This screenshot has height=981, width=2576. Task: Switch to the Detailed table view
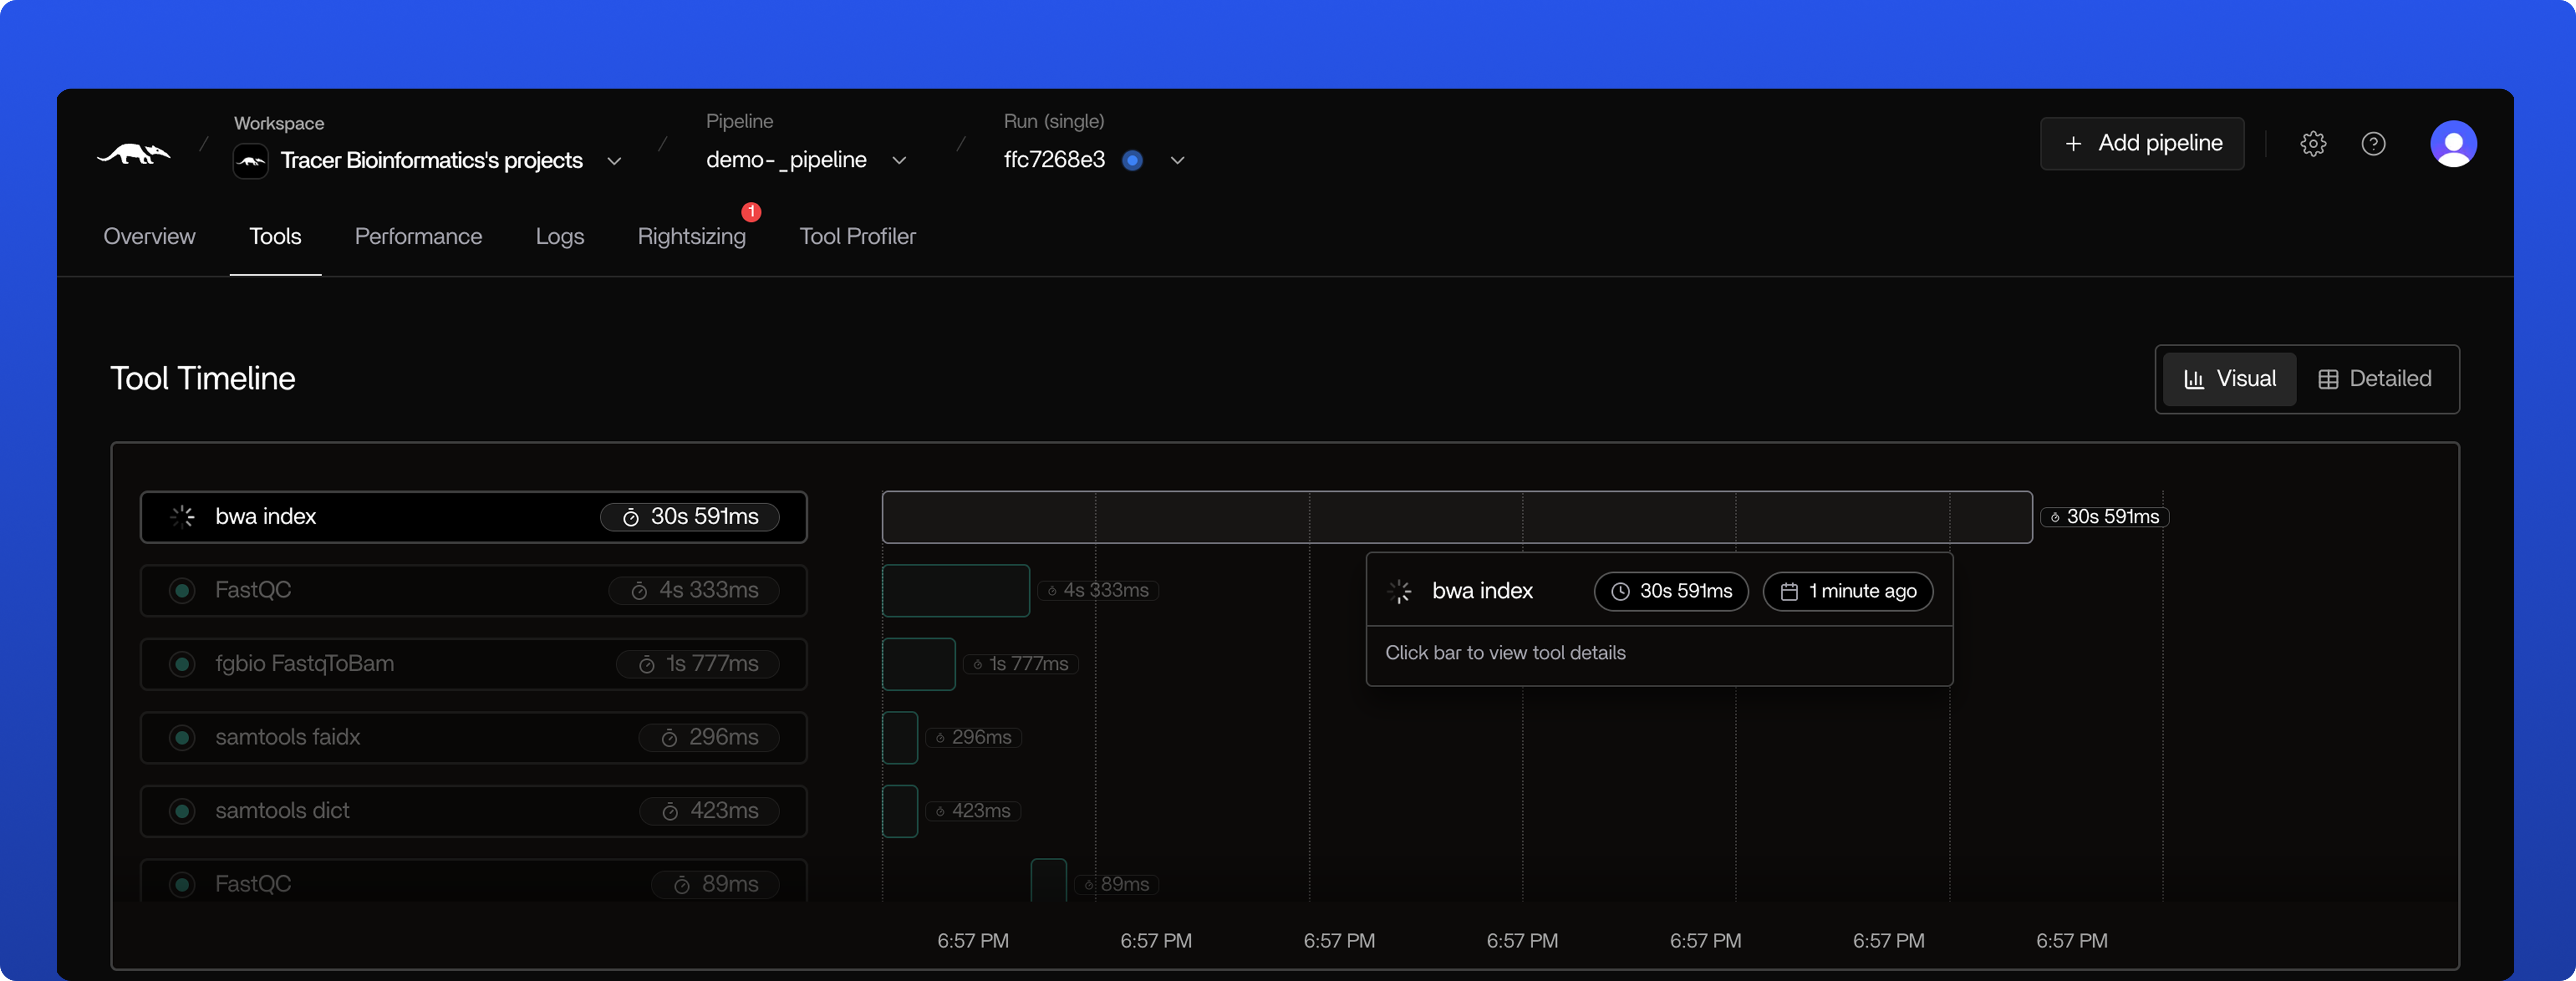(2374, 379)
